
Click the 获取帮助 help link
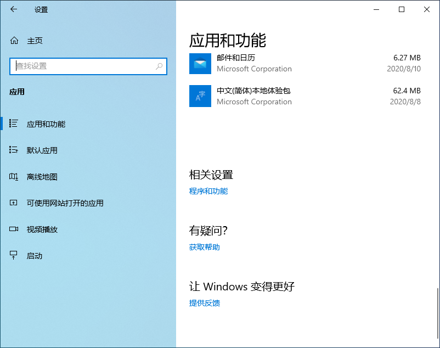[x=204, y=247]
